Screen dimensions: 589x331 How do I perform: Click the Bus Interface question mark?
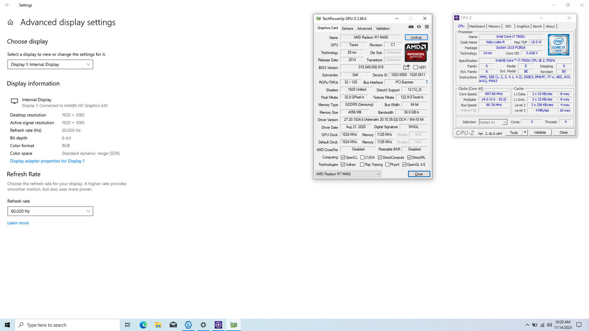pos(427,82)
